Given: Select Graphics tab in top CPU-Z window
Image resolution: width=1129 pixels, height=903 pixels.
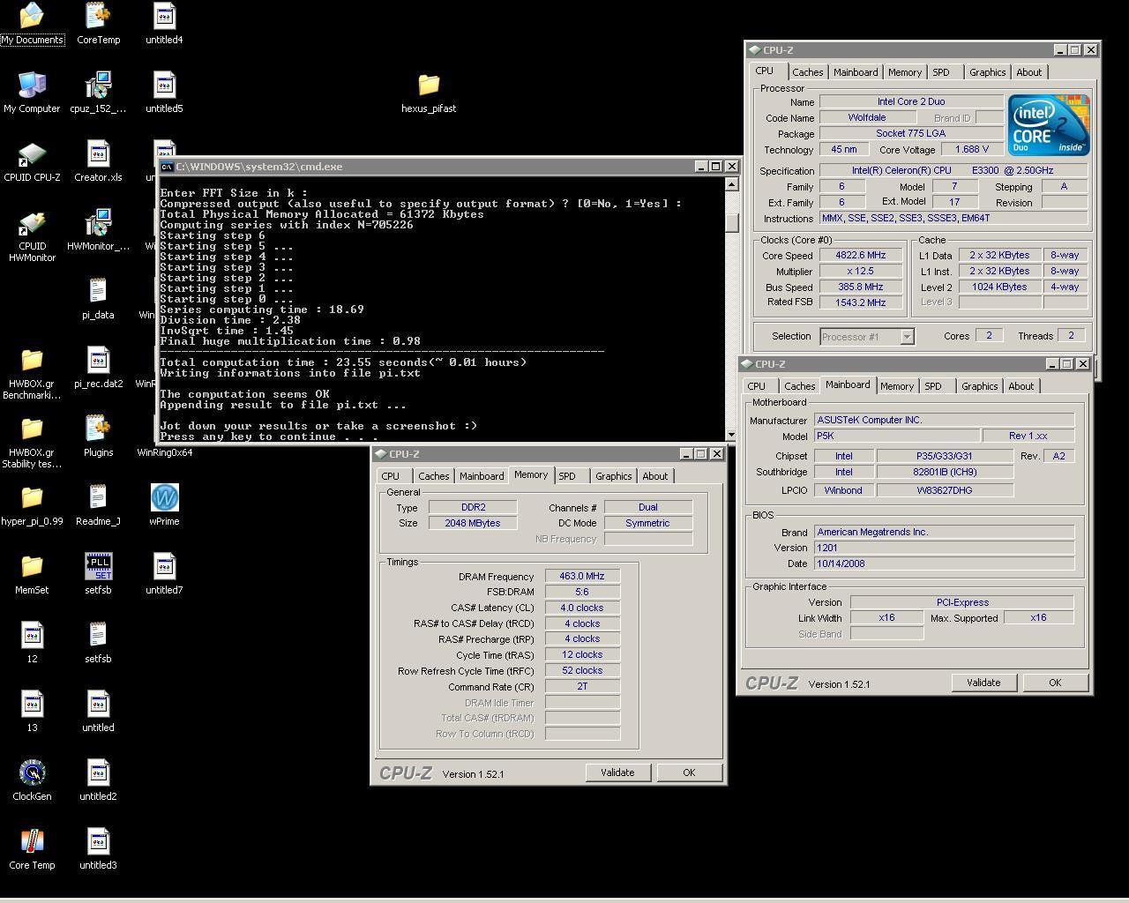Looking at the screenshot, I should pyautogui.click(x=987, y=72).
